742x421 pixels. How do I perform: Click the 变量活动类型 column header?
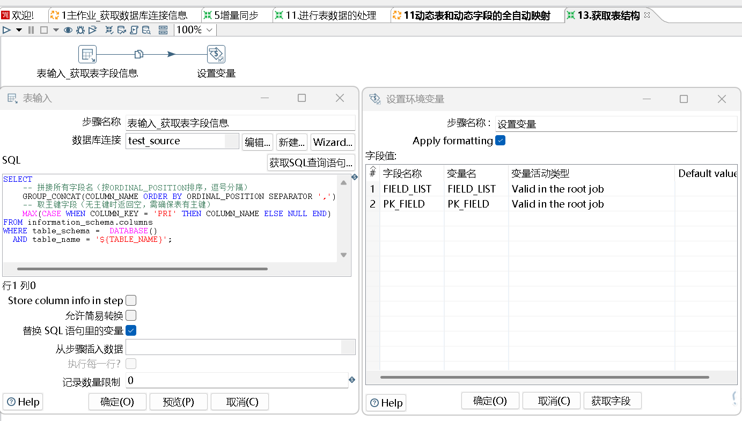pos(591,173)
